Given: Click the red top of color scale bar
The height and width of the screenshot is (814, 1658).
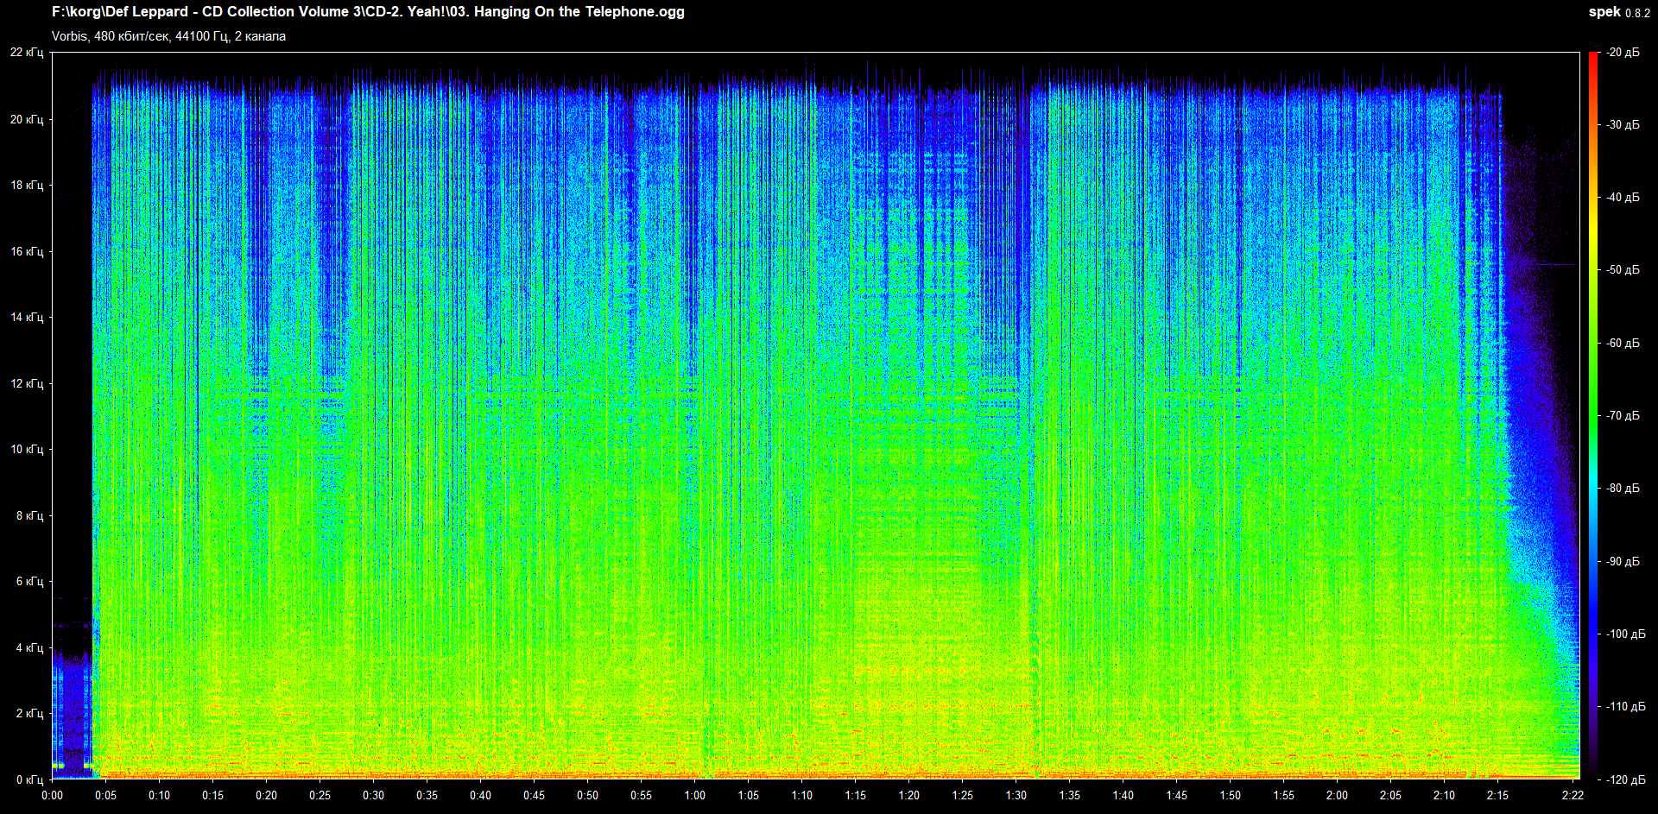Looking at the screenshot, I should point(1593,59).
